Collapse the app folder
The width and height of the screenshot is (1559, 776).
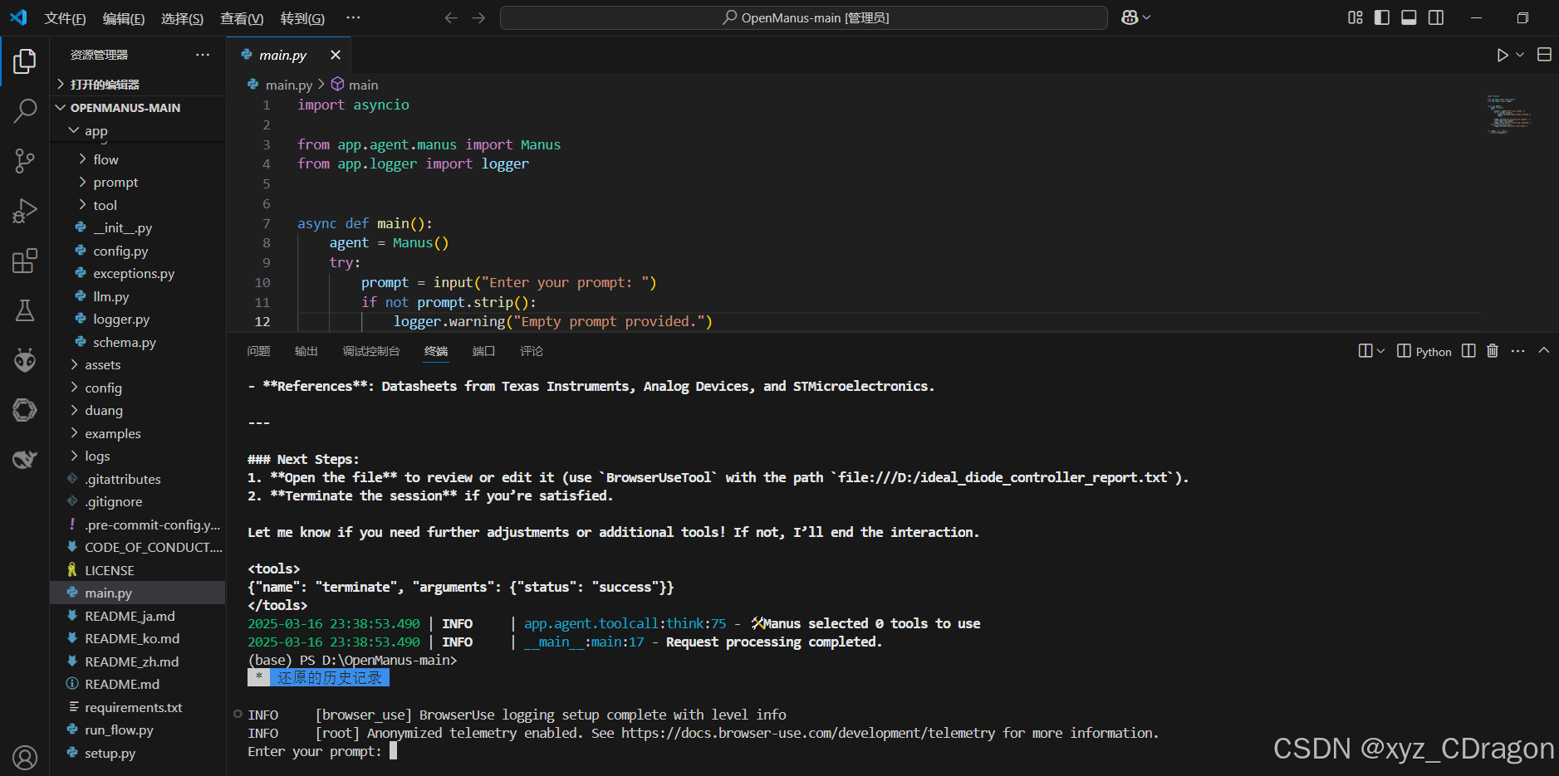(96, 131)
